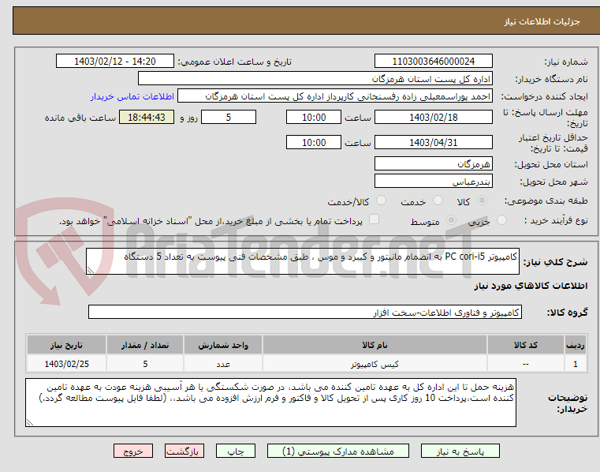Select the کالا/خدمت radio button
Viewport: 600px width, 472px height.
point(381,200)
